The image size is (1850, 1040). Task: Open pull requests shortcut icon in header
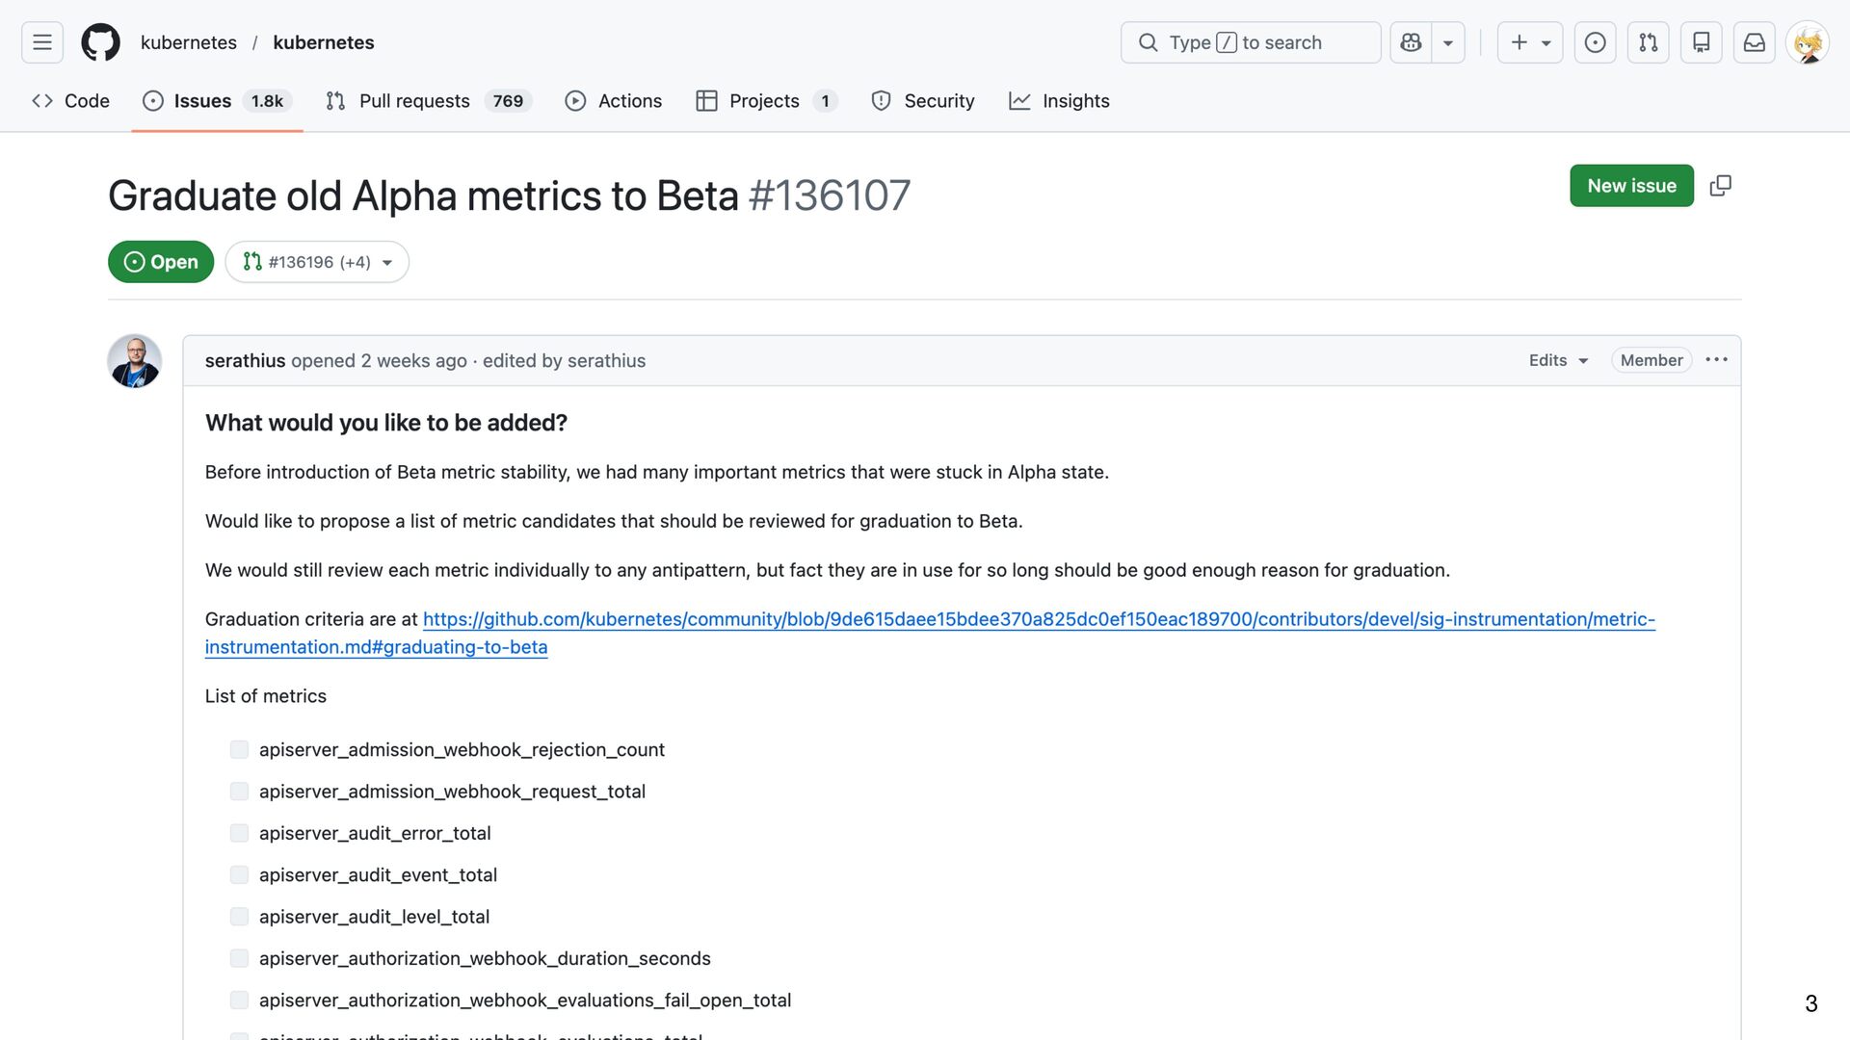pyautogui.click(x=1648, y=42)
